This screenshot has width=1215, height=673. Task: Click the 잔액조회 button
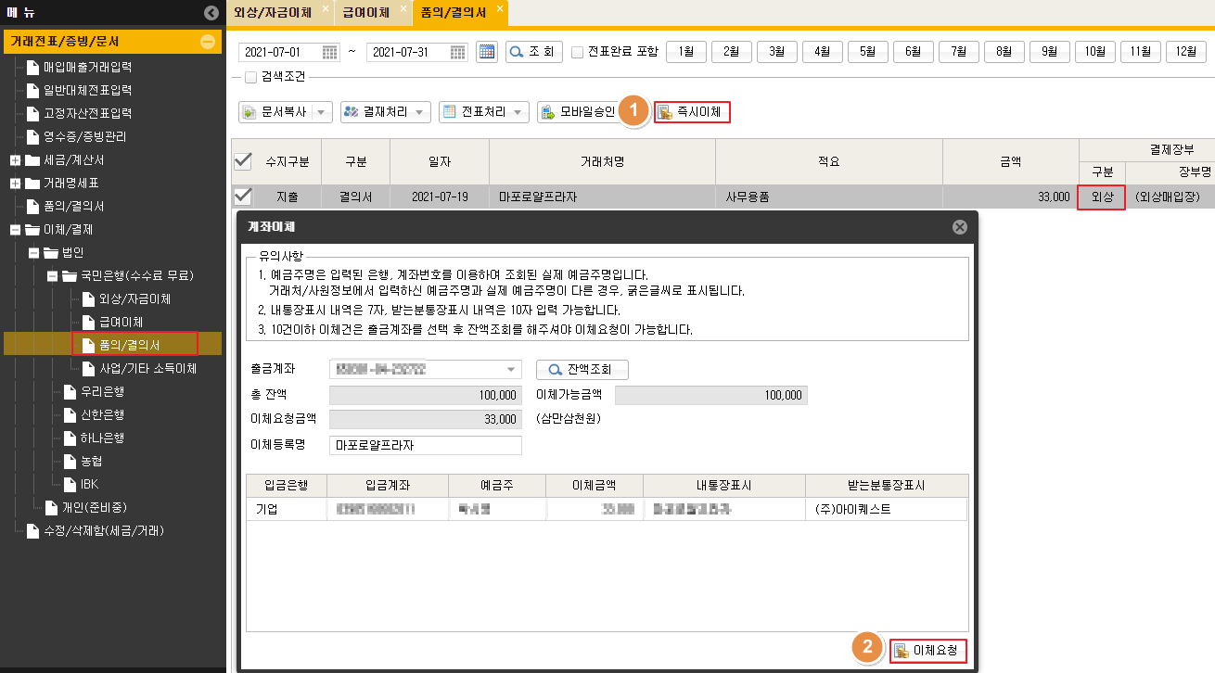(x=582, y=370)
